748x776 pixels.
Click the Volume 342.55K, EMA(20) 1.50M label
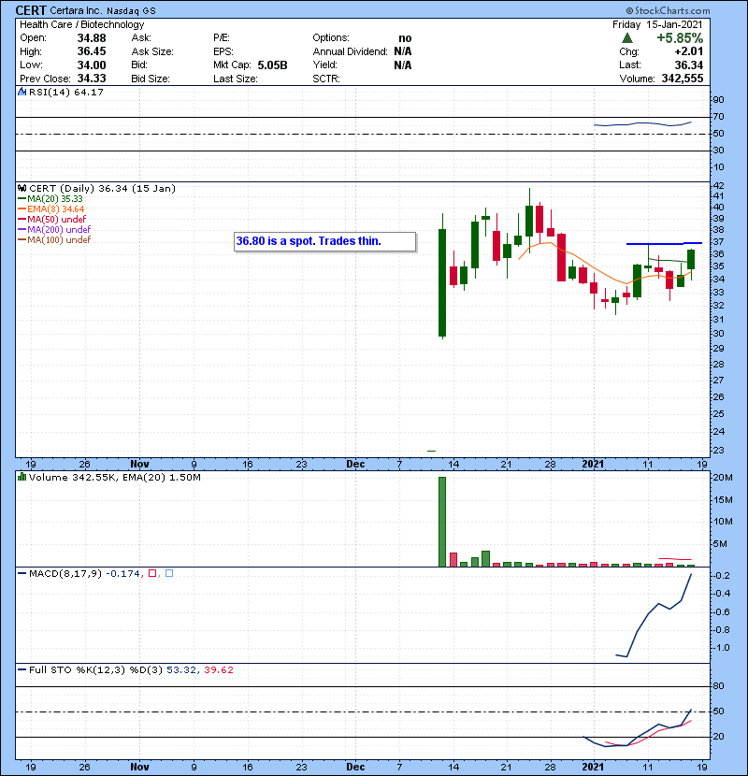tap(114, 478)
